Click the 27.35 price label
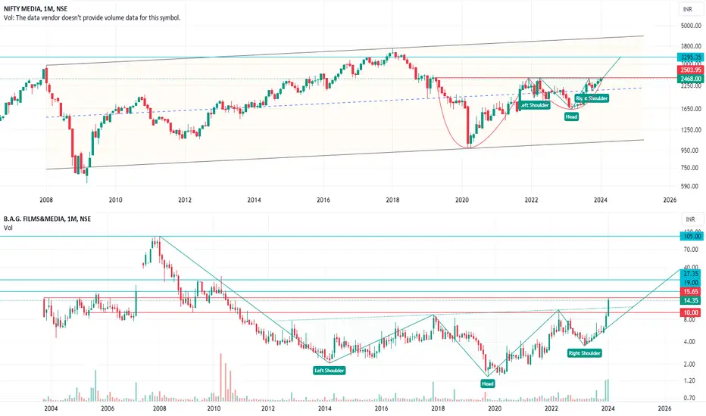The height and width of the screenshot is (416, 706). tap(691, 274)
